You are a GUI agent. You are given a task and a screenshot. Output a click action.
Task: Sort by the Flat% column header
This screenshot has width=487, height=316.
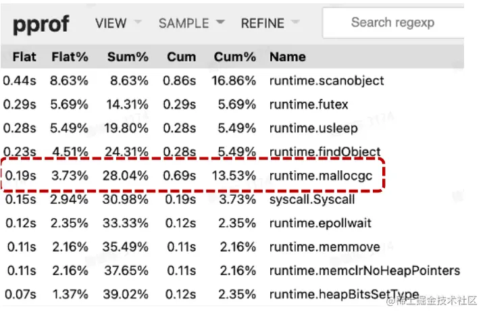click(x=70, y=57)
